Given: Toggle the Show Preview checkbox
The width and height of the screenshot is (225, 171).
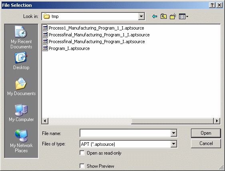Looking at the screenshot, I should click(82, 166).
